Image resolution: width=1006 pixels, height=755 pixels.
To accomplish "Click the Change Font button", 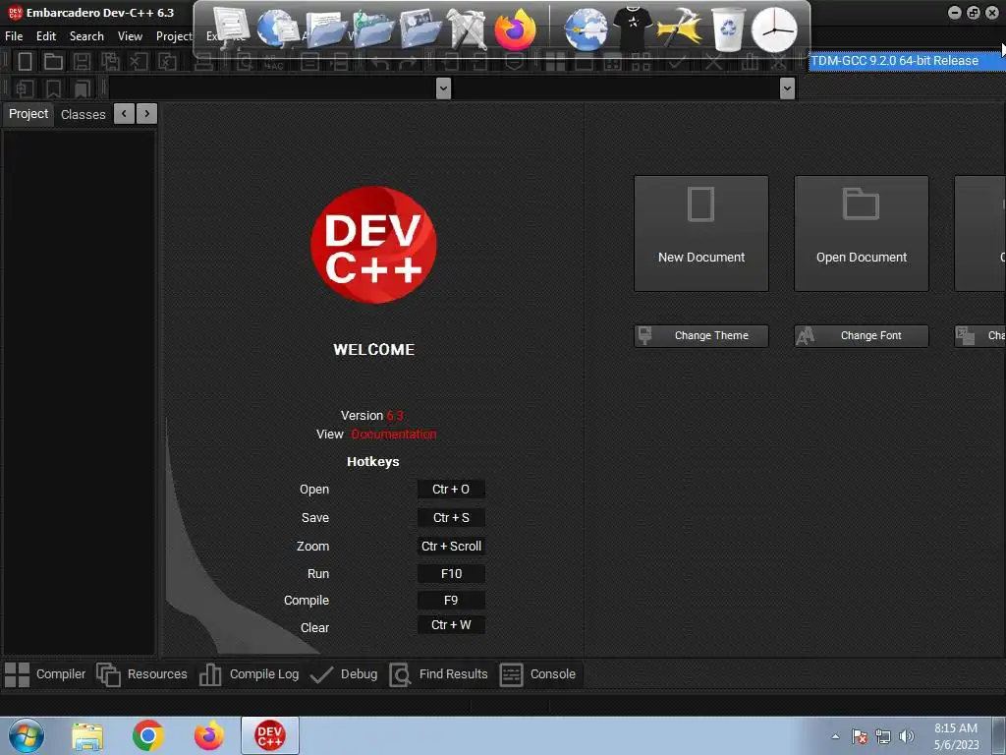I will [862, 336].
